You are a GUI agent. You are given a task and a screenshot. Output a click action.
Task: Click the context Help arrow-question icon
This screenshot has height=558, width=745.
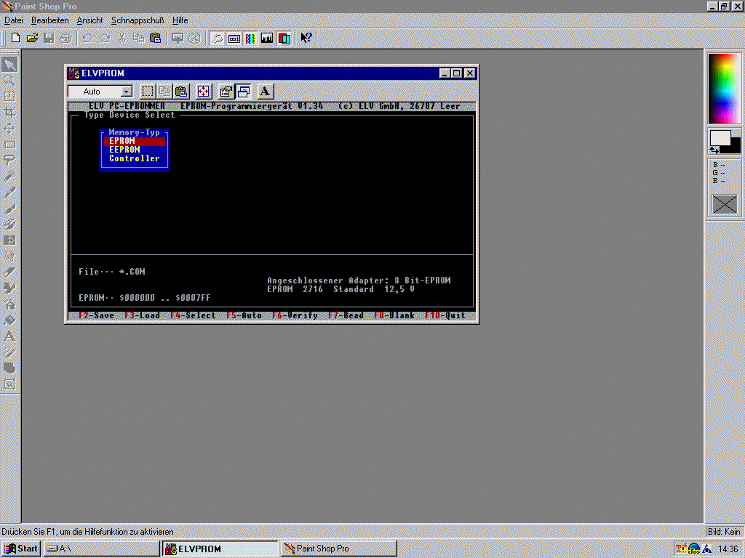[306, 38]
